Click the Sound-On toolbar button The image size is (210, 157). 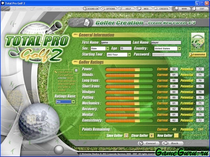tap(91, 9)
